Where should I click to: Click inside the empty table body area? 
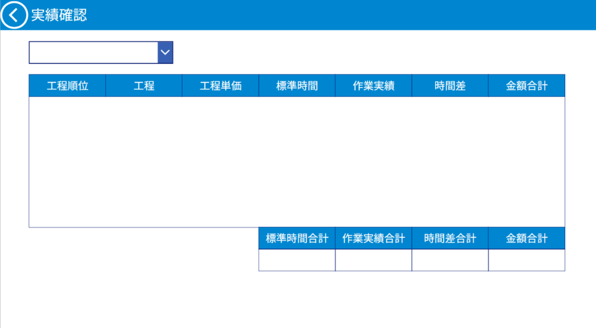tap(297, 161)
